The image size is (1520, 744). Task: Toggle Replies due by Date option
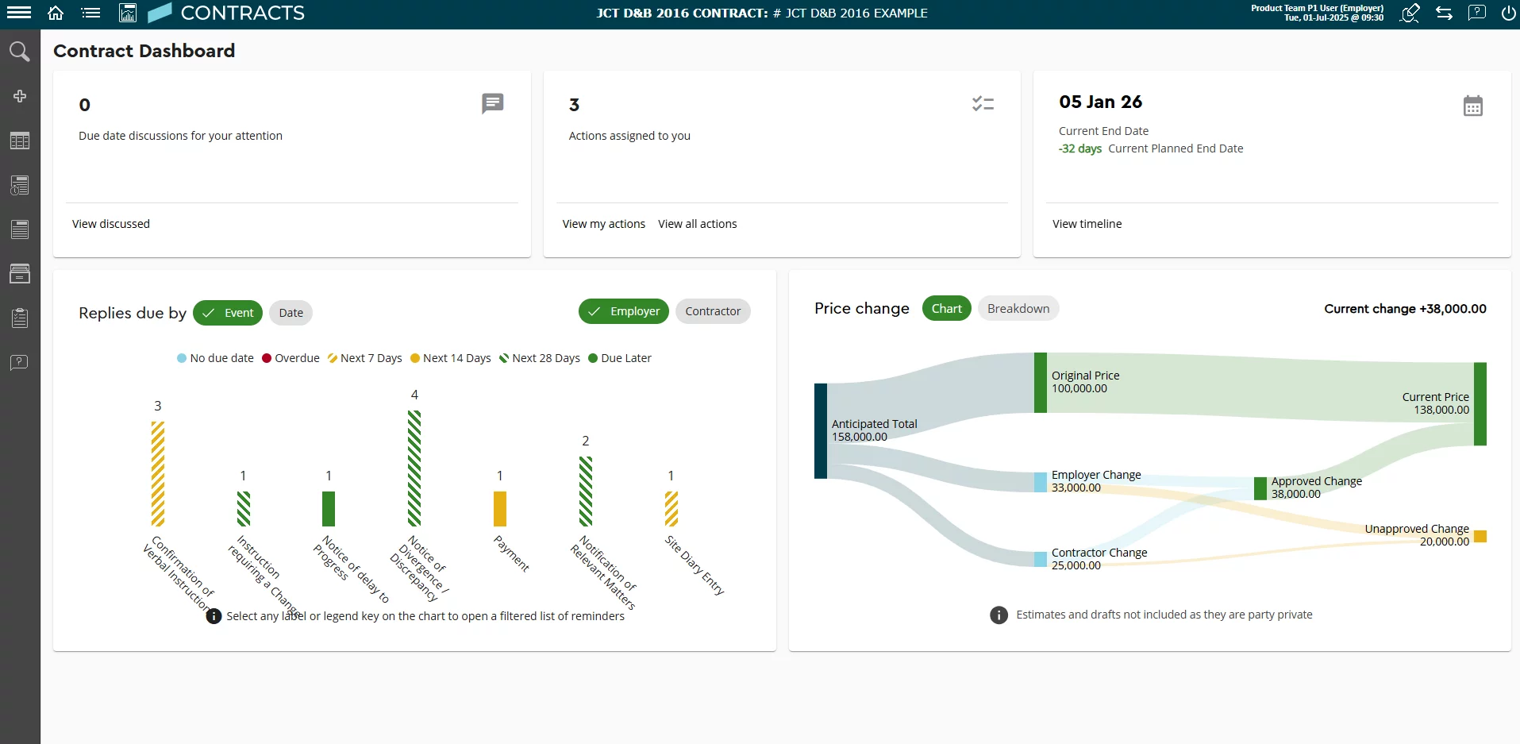[291, 313]
